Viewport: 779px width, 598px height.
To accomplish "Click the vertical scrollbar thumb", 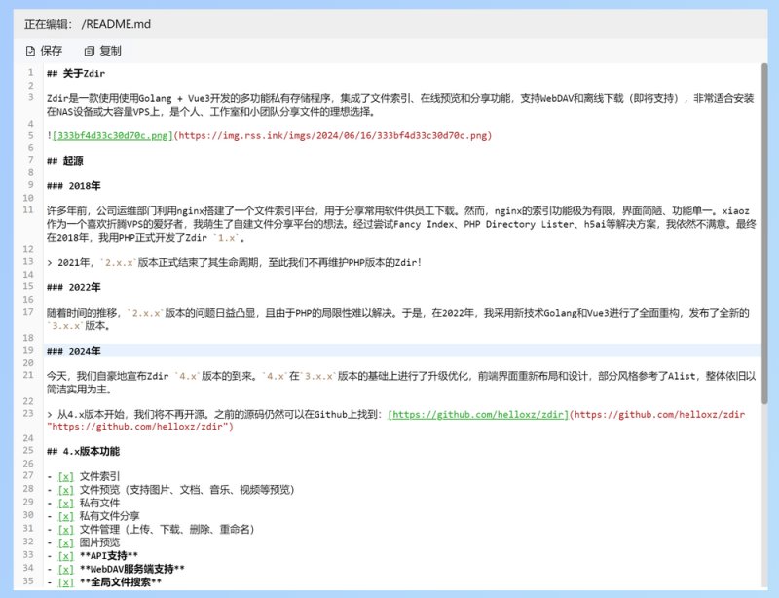I will [x=764, y=234].
